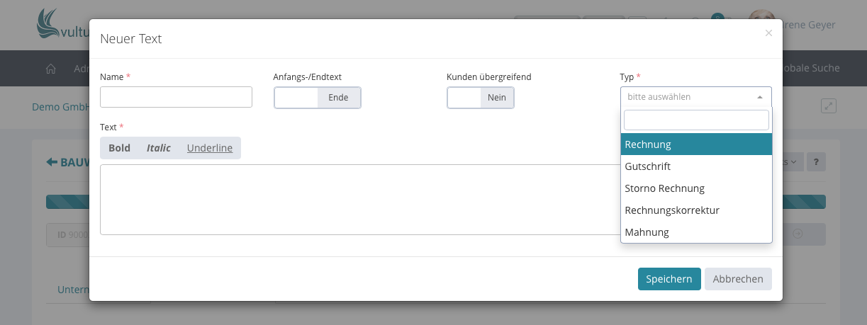
Task: Close the Neuer Text dialog with X
Action: coord(768,33)
